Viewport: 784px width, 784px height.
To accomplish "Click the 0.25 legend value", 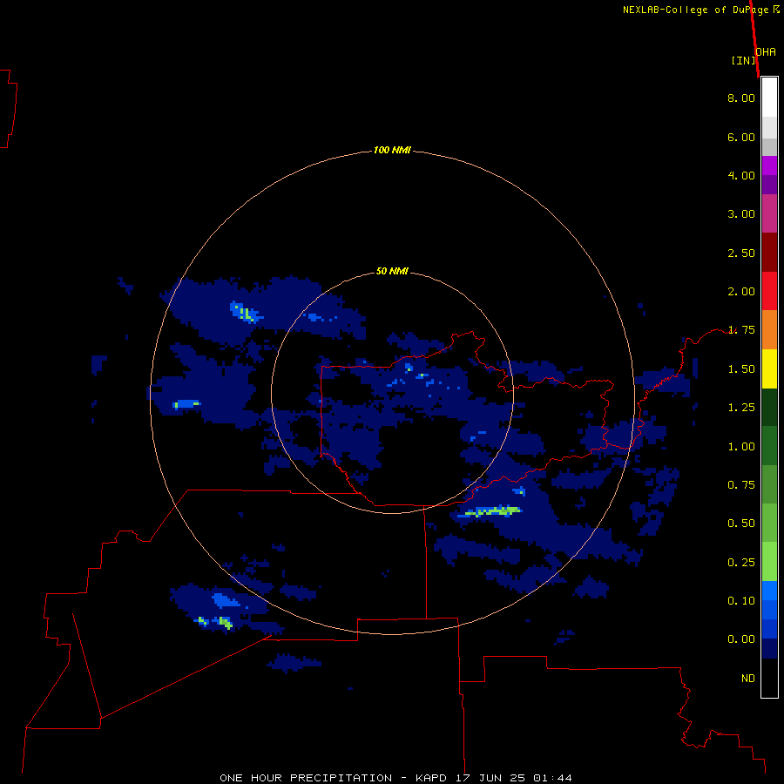I will [x=741, y=563].
